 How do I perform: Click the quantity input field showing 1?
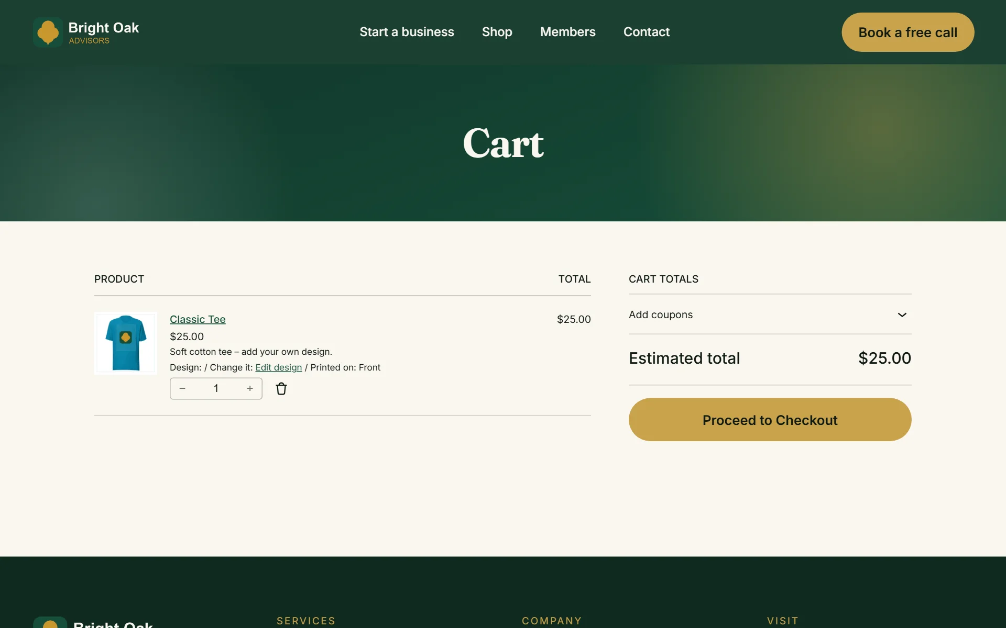(x=216, y=388)
